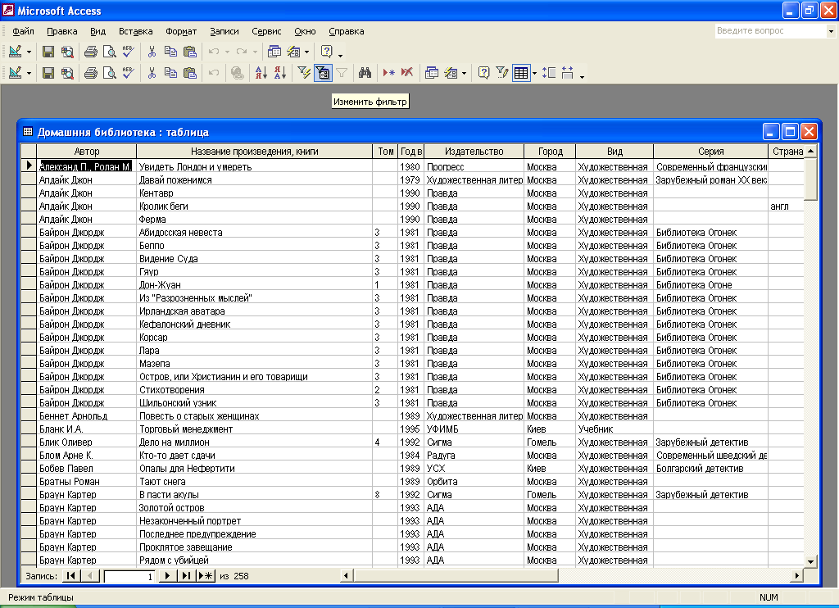Open the Правка menu
This screenshot has height=608, width=839.
(62, 31)
